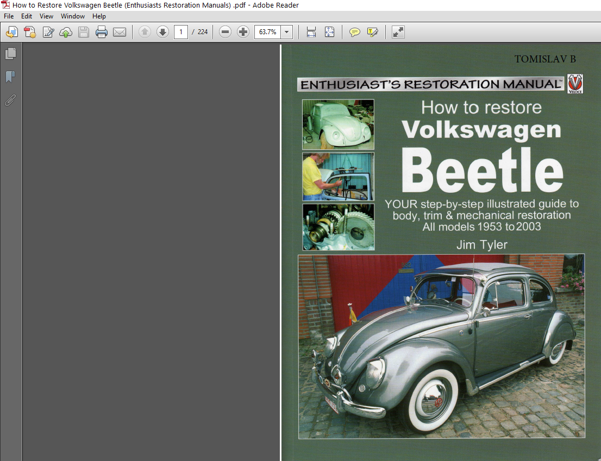Screen dimensions: 601x461
Task: Click the Veloce logo on cover
Action: coord(575,84)
